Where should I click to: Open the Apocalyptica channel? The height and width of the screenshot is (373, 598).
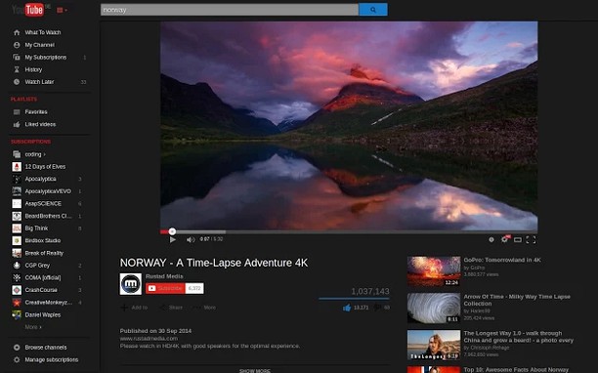40,179
